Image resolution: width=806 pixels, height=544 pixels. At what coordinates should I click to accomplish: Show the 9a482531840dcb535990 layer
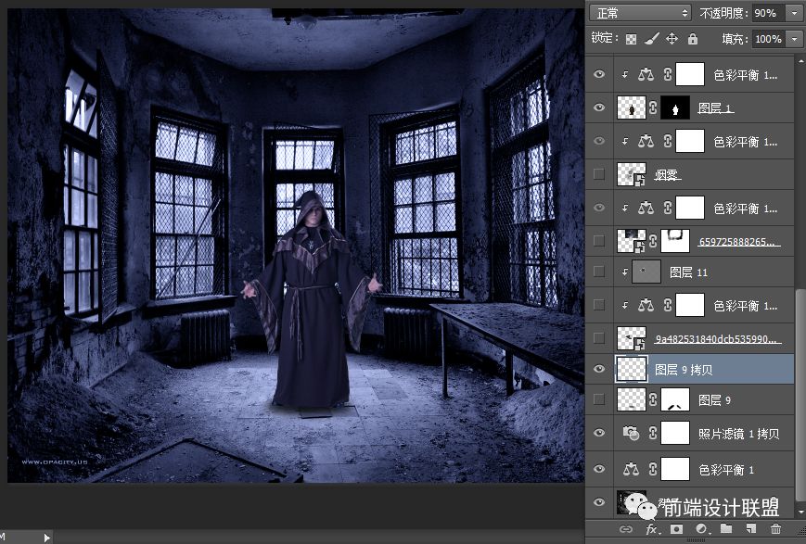(x=599, y=338)
